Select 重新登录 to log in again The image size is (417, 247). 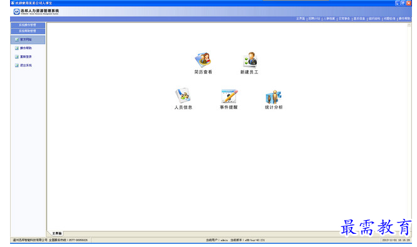(x=26, y=56)
